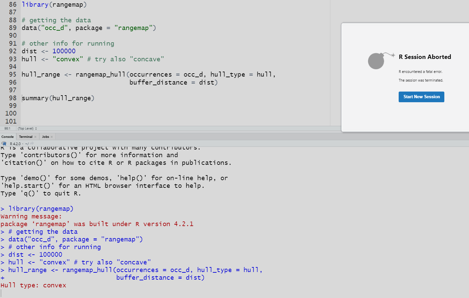This screenshot has height=298, width=469.
Task: Click '# other info for running' comment in editor
Action: [x=68, y=44]
